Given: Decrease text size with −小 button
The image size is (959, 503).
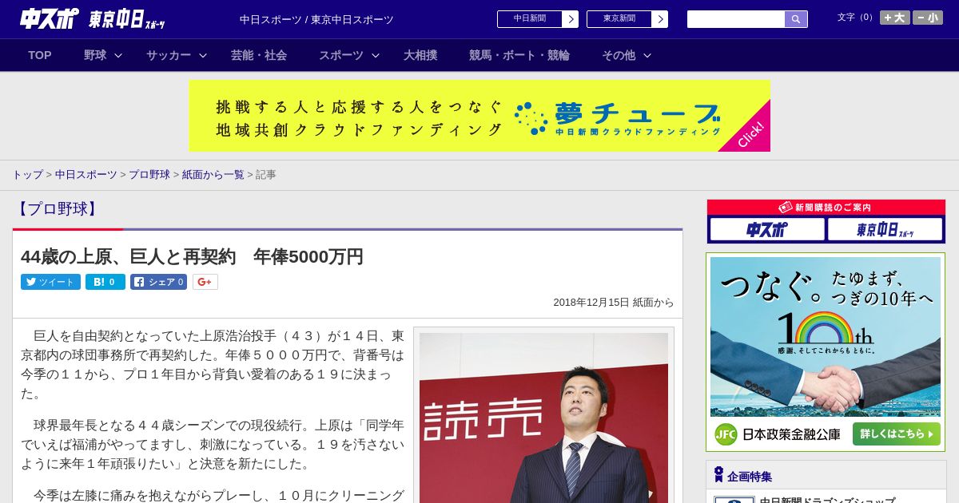Looking at the screenshot, I should coord(928,18).
